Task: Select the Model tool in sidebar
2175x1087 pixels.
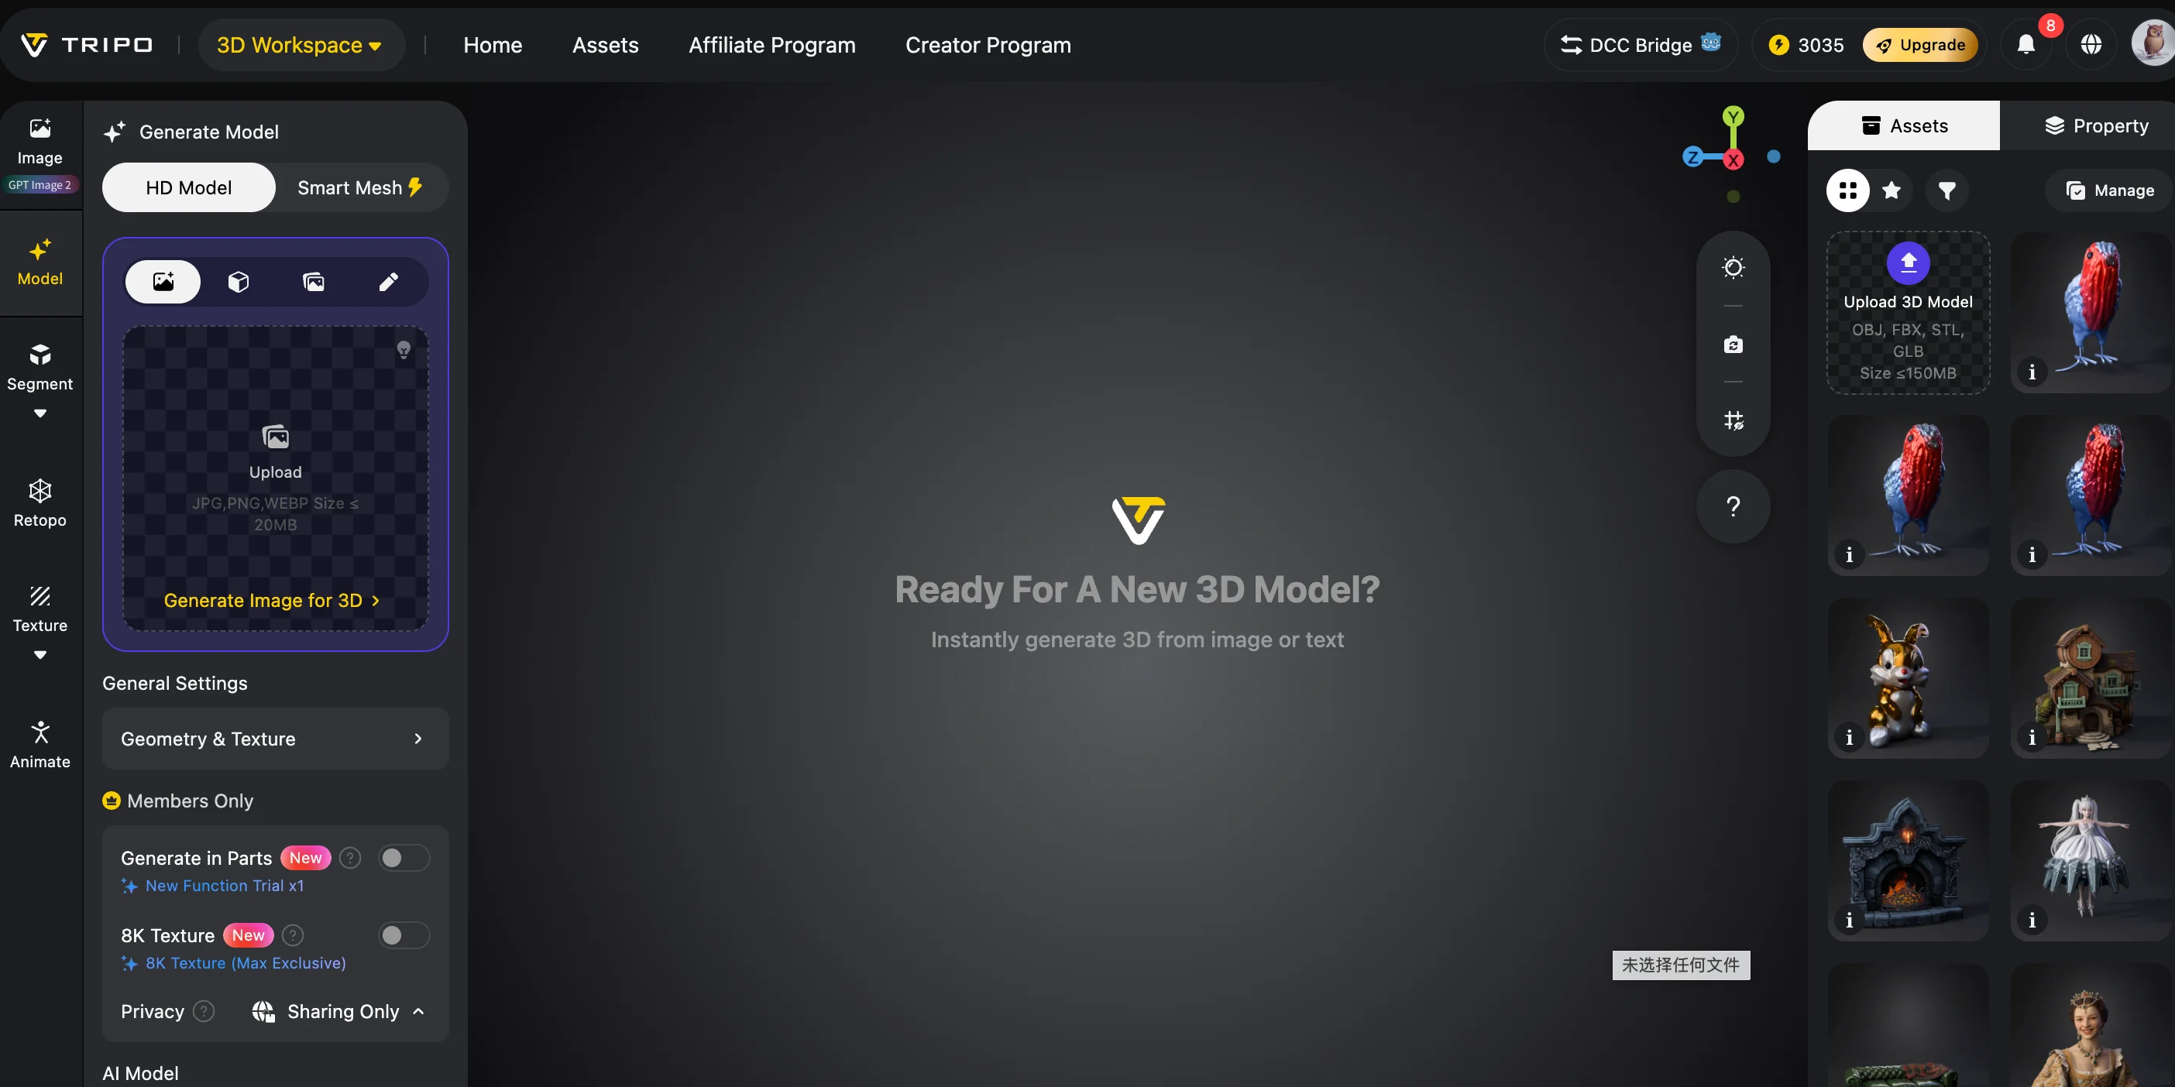Action: 40,262
